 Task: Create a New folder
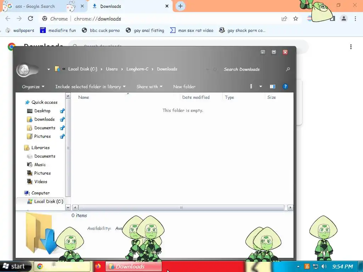(184, 87)
